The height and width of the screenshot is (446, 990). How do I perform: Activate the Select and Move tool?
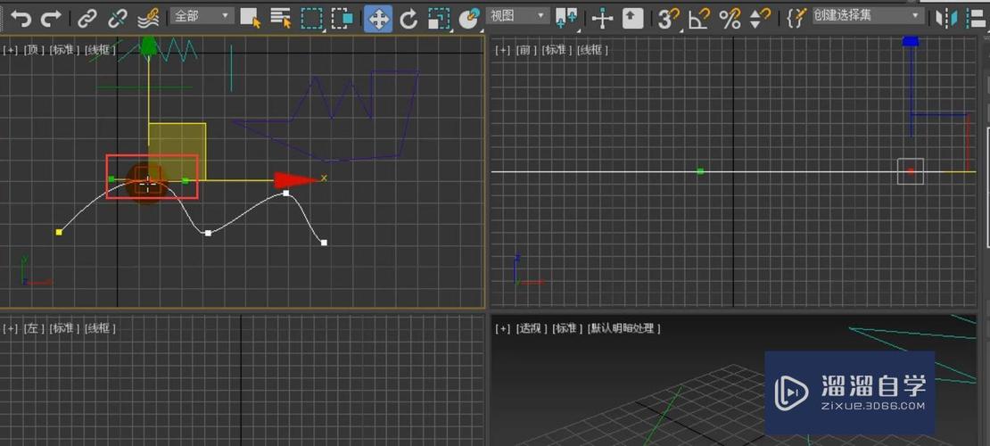pos(378,19)
